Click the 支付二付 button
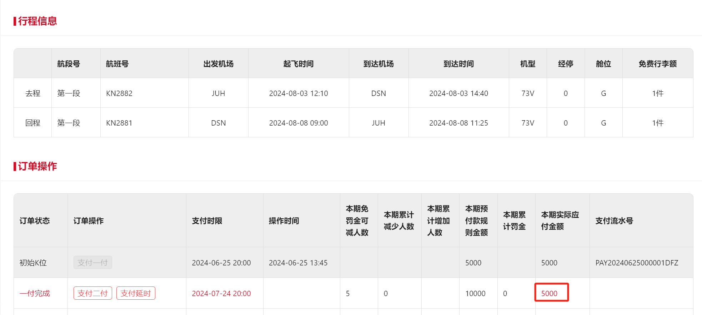Screen dimensions: 702x315 [92, 293]
